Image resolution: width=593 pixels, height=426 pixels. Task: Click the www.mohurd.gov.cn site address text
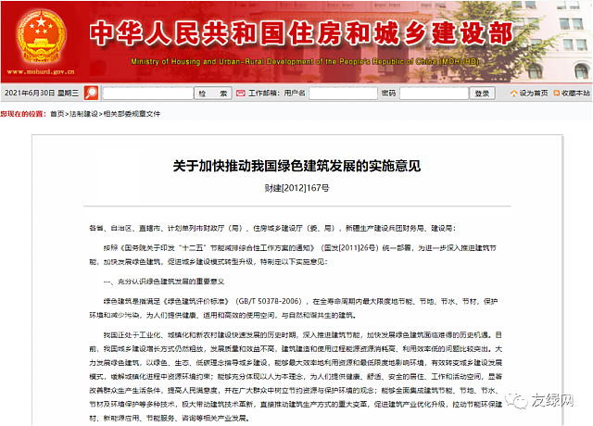coord(41,71)
